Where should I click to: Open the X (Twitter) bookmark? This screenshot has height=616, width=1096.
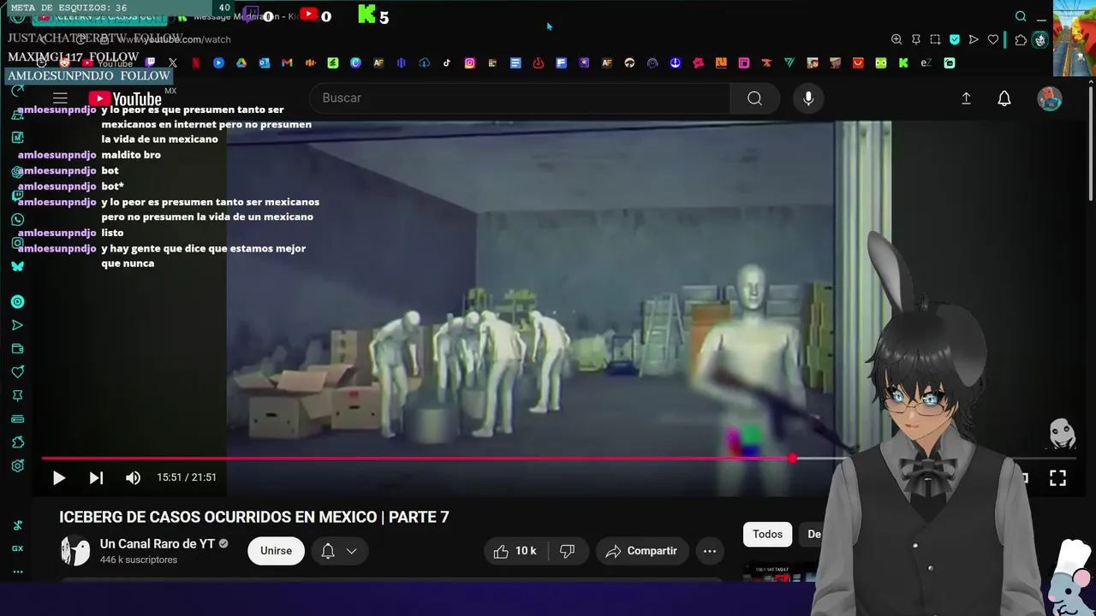(173, 62)
